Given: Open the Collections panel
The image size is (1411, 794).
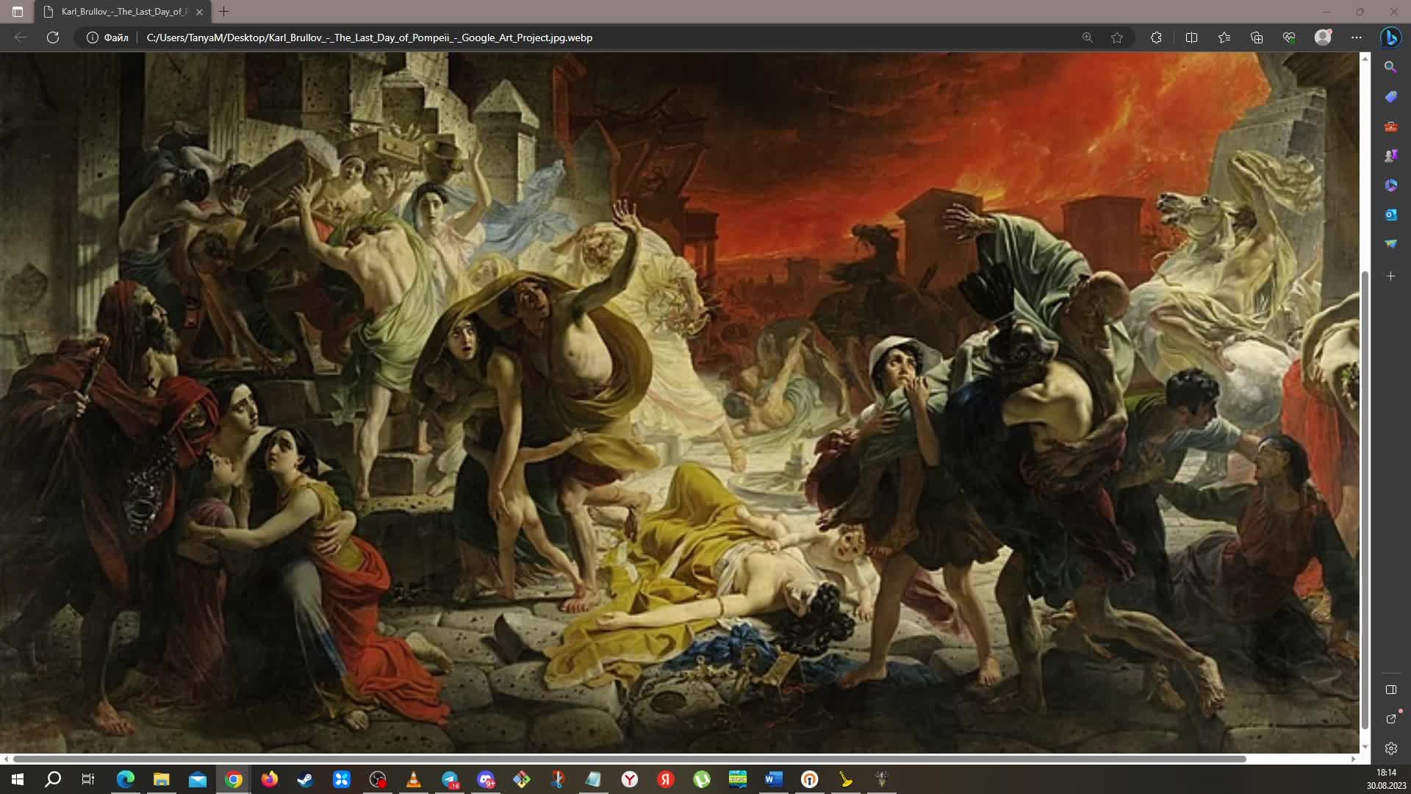Looking at the screenshot, I should click(1257, 37).
